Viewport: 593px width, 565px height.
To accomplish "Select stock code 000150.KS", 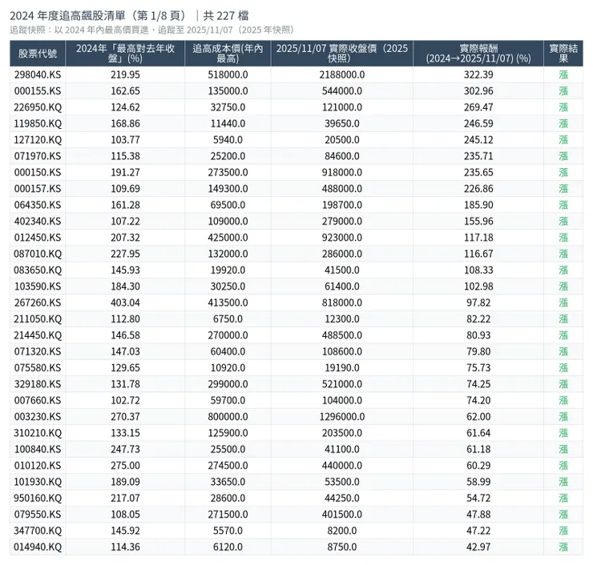I will [38, 172].
